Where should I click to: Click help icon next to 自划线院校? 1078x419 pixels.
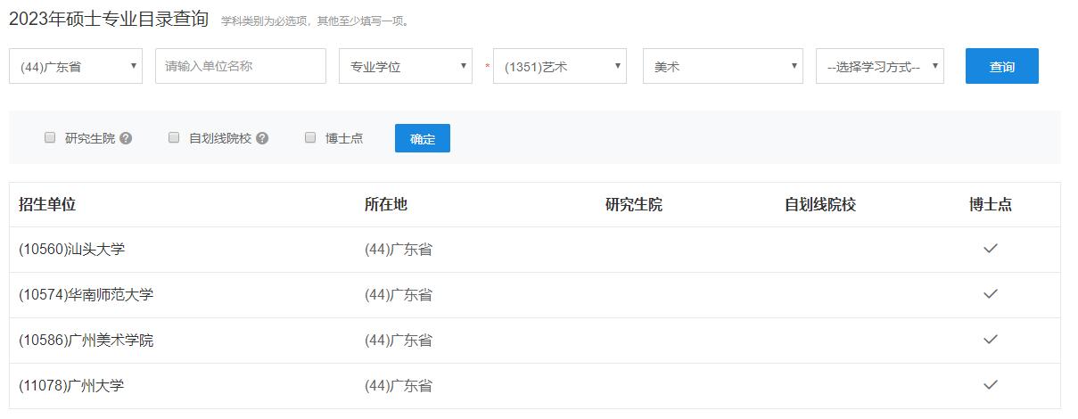pos(262,138)
